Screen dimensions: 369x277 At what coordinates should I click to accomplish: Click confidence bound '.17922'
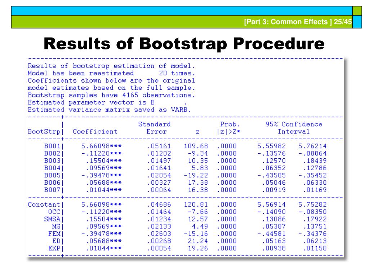click(x=315, y=219)
